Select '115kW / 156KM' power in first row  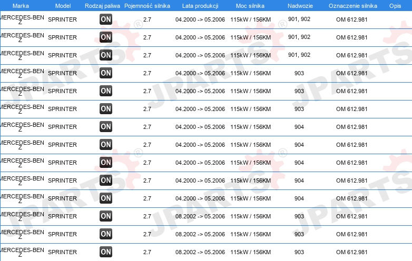(x=250, y=19)
